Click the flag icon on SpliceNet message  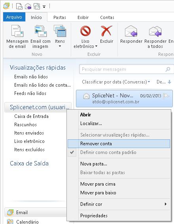tap(166, 96)
